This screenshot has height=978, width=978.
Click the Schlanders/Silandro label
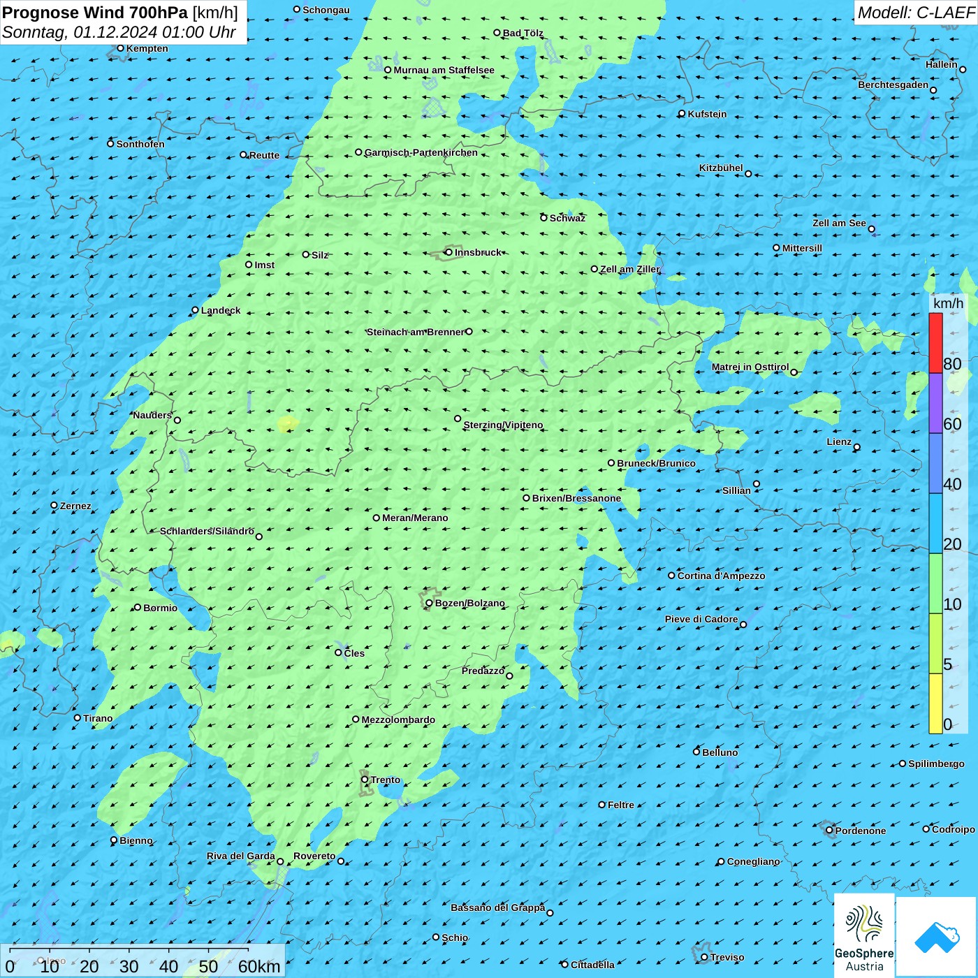(x=207, y=531)
